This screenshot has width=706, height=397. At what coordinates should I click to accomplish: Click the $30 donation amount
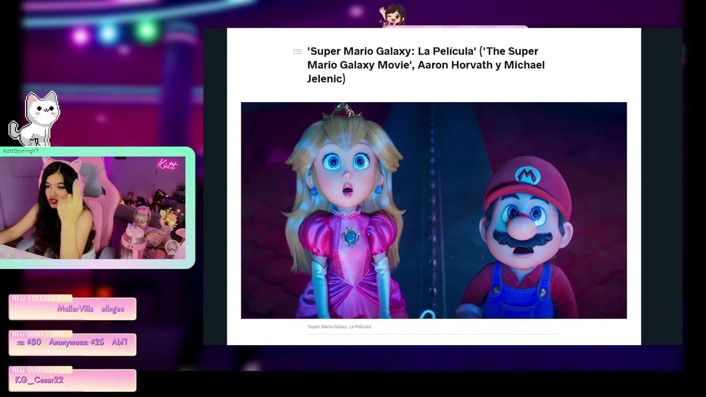(34, 342)
